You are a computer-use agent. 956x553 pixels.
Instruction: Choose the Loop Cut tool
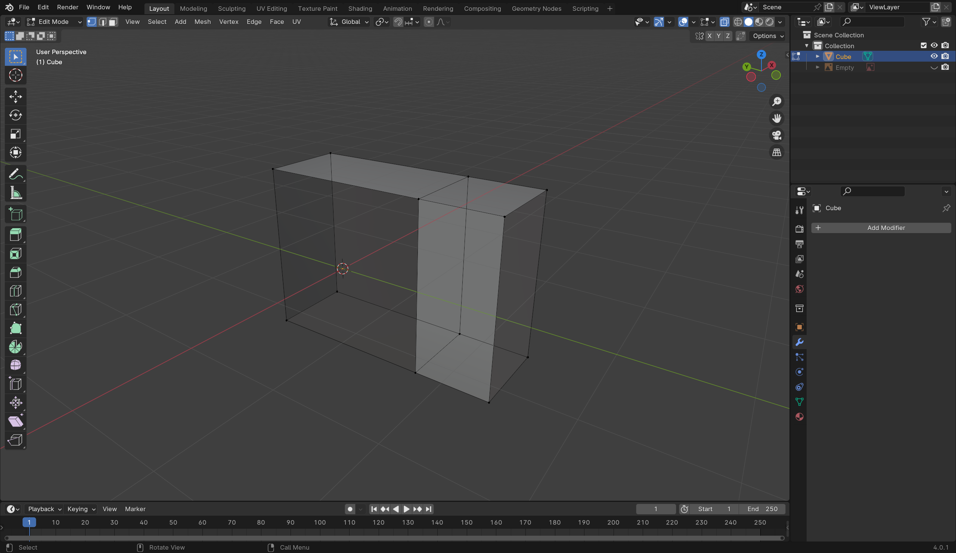coord(15,291)
